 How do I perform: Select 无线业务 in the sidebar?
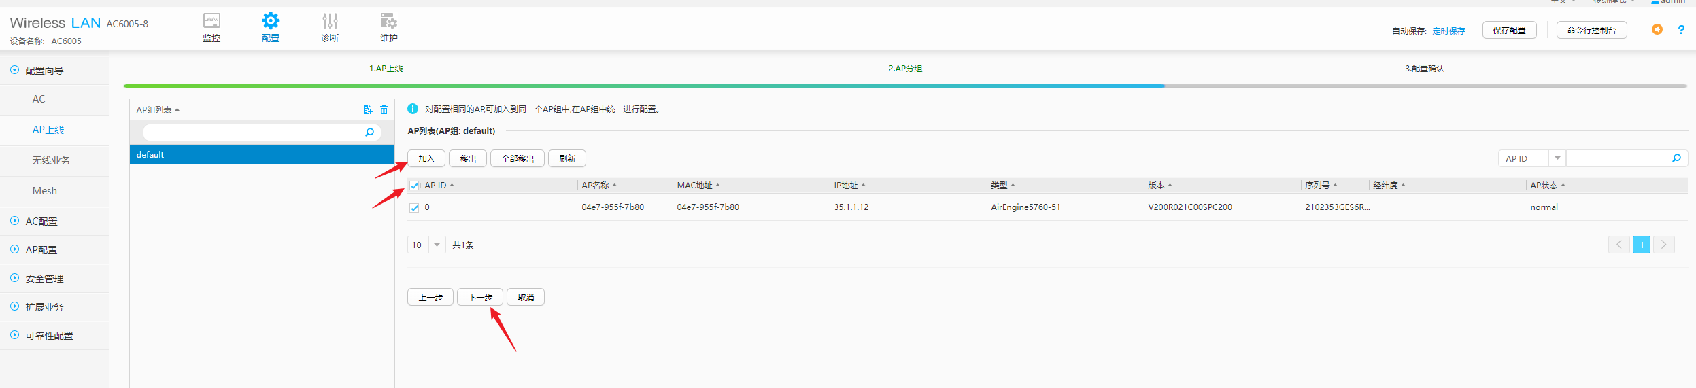tap(51, 160)
